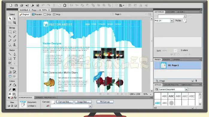
Task: Switch to 2-Up view
Action: click(47, 14)
